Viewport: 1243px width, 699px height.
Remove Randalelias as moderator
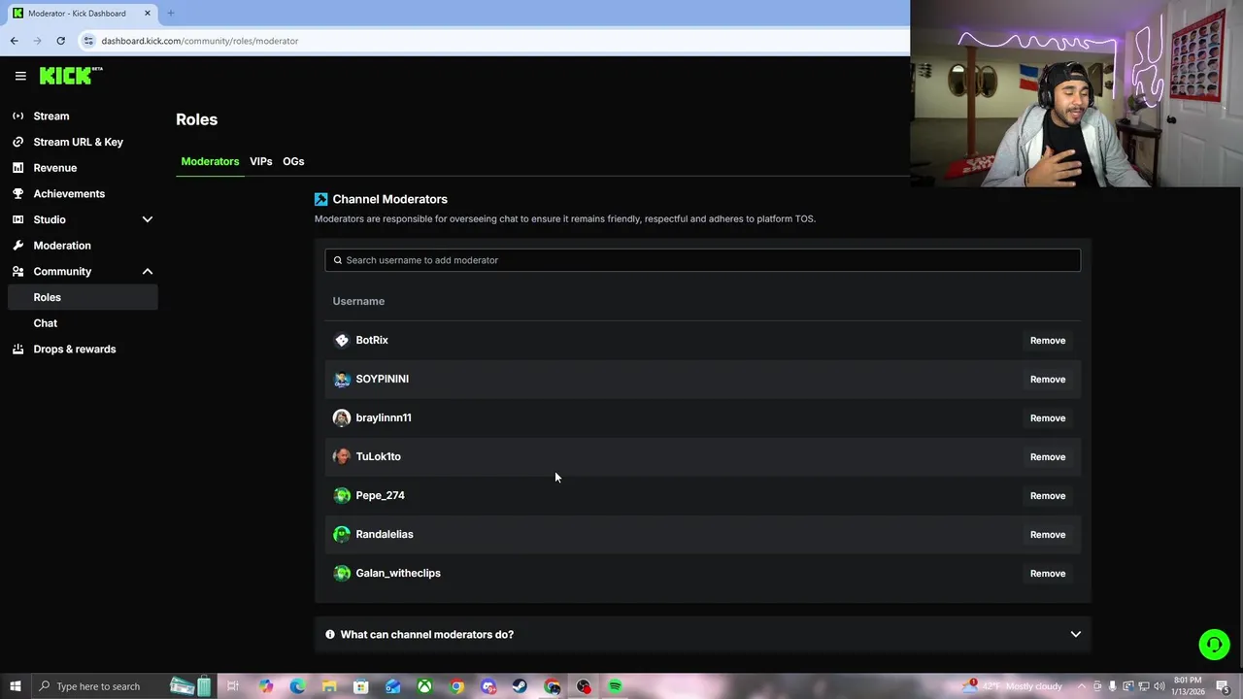click(1047, 535)
